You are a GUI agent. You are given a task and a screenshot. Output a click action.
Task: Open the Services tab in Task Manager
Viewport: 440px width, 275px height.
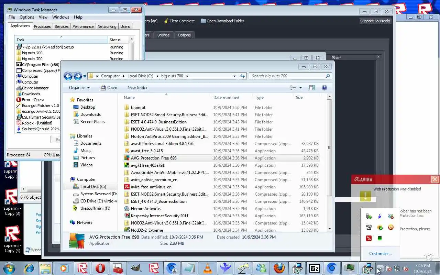pyautogui.click(x=62, y=26)
